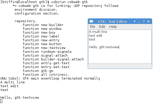Click the 'GTK+ Text Editor' title bar text

(113, 22)
